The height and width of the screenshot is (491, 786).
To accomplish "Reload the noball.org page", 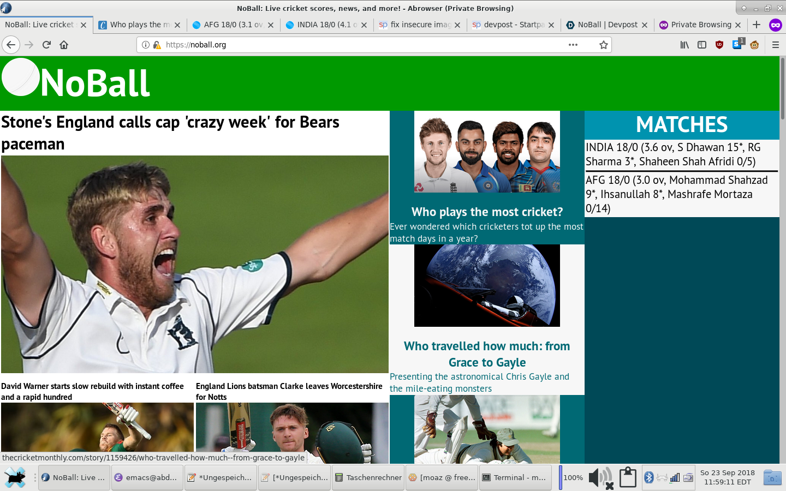I will (46, 45).
